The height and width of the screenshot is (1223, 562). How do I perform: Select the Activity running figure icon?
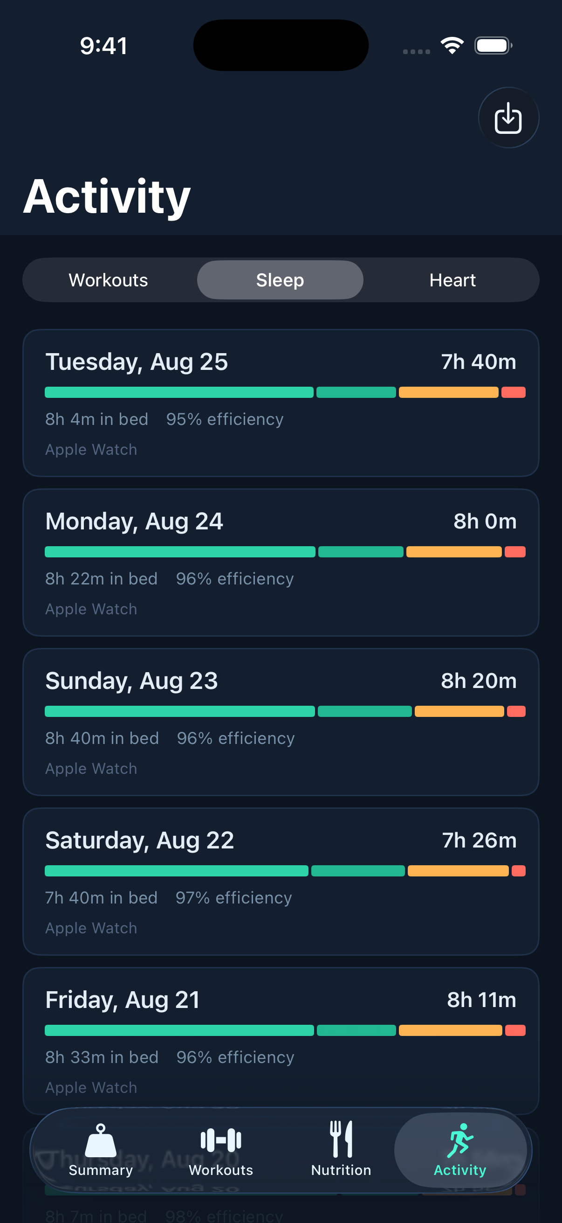pos(460,1140)
